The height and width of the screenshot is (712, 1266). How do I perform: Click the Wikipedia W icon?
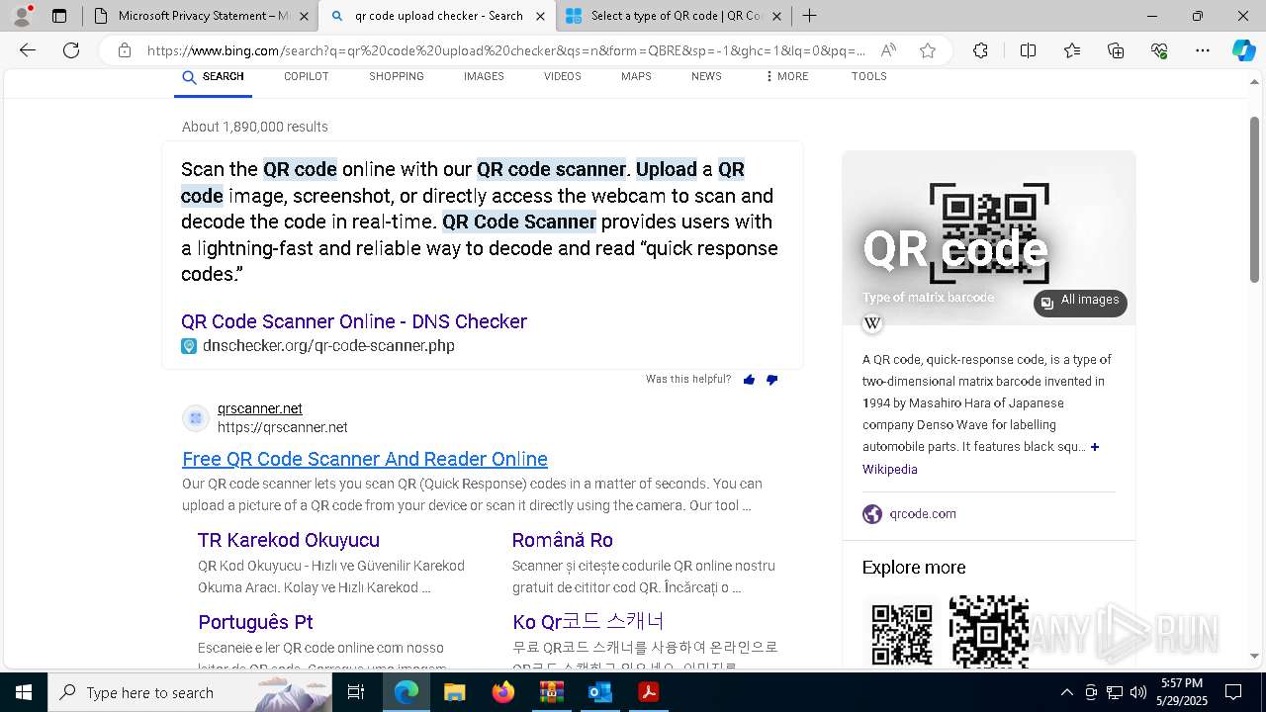[872, 323]
